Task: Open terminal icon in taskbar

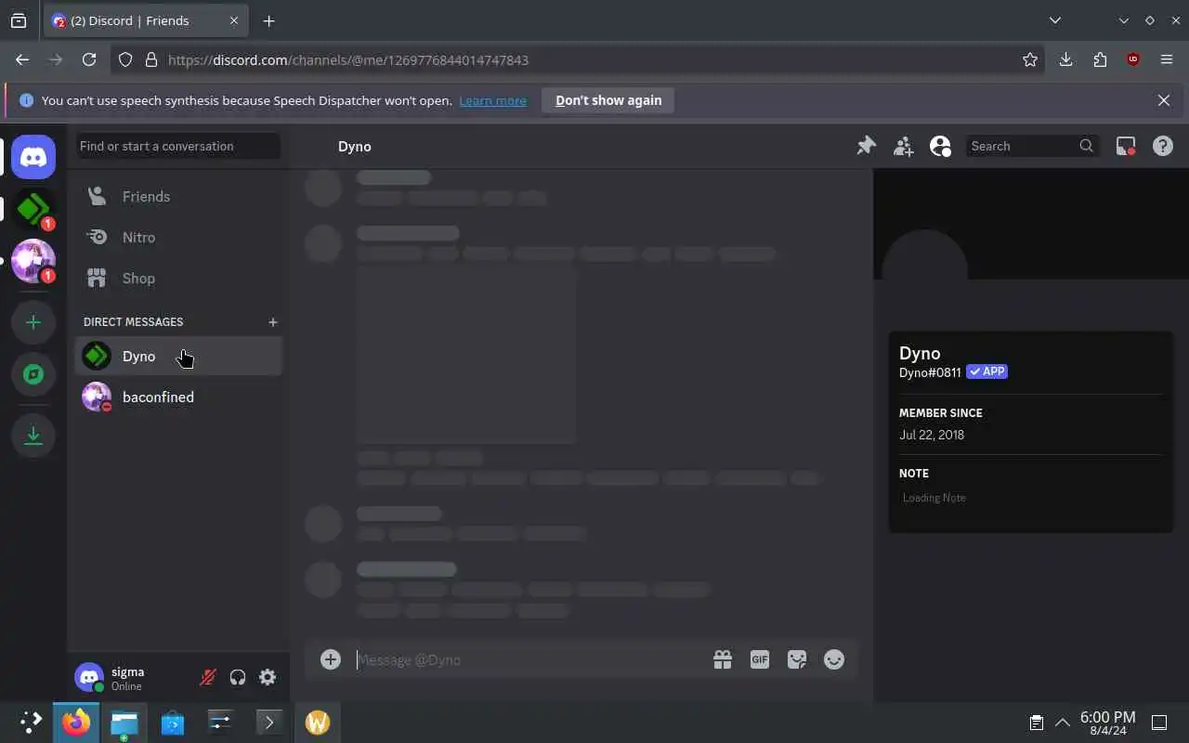Action: point(268,722)
